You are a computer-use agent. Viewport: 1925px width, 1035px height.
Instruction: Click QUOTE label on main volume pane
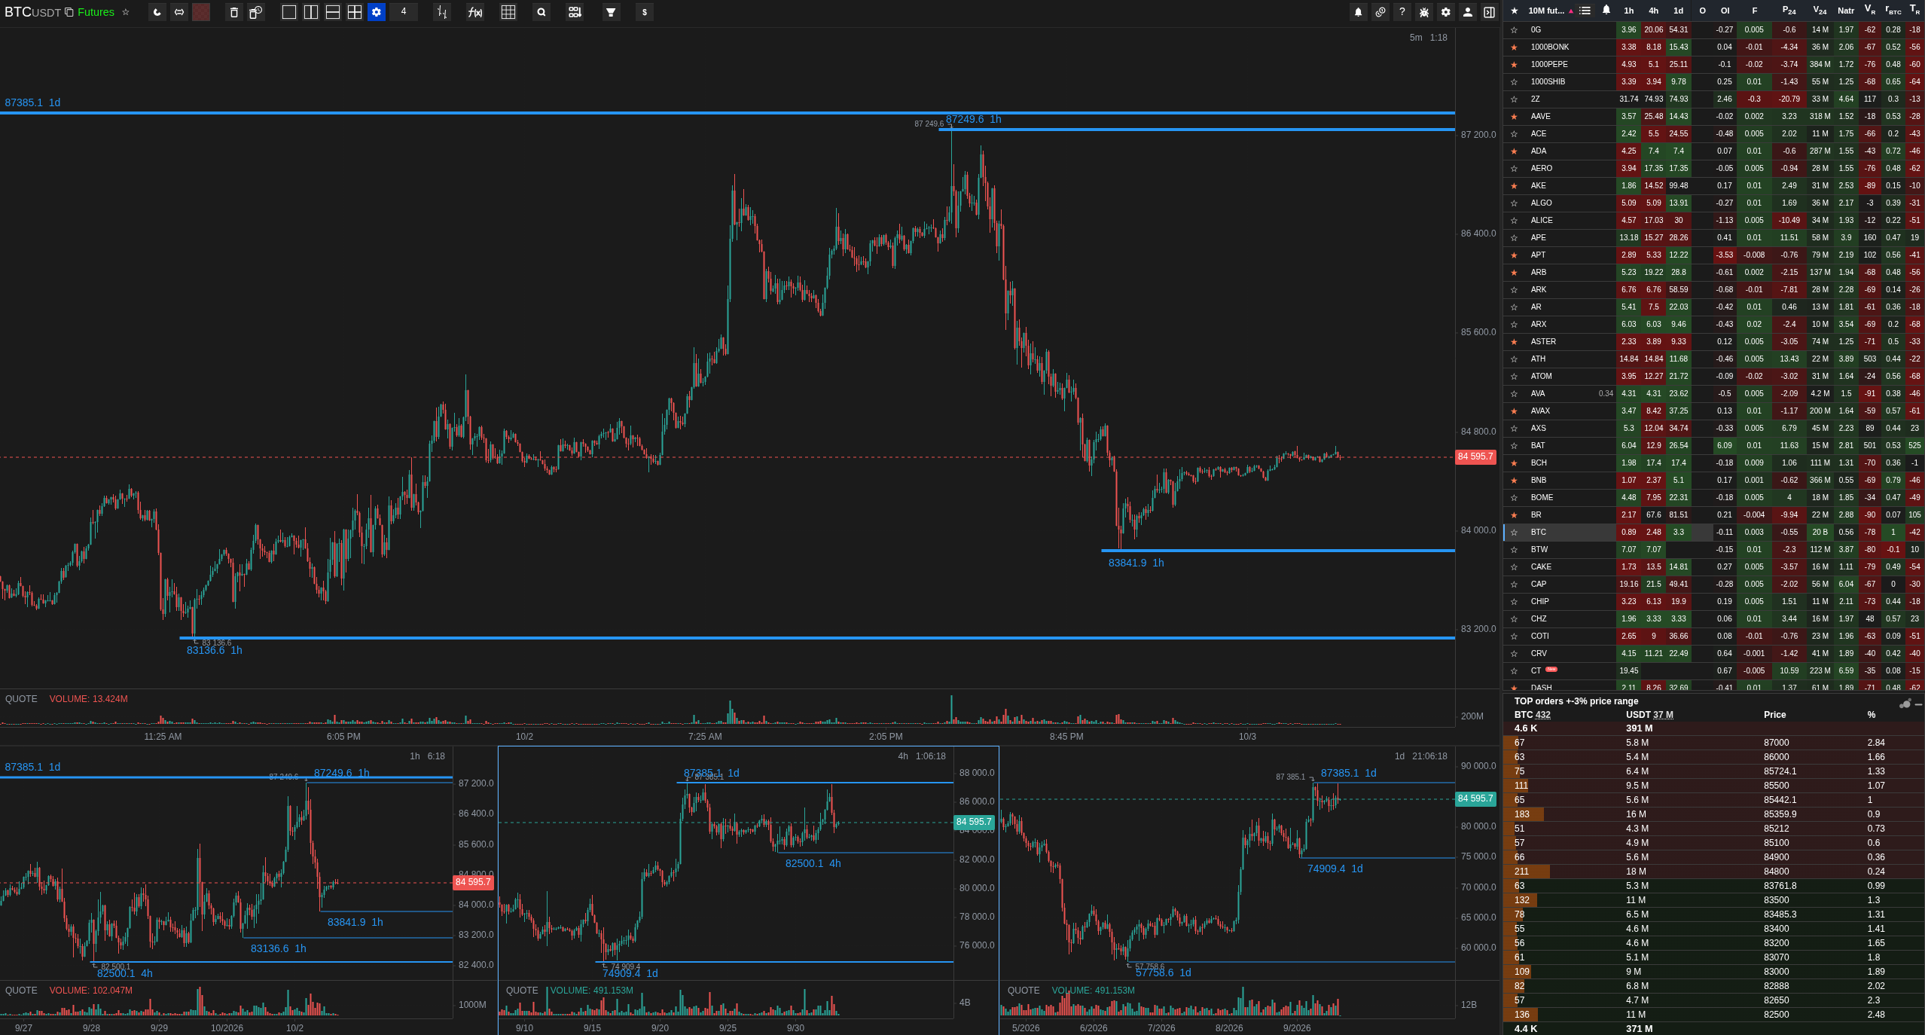pyautogui.click(x=21, y=699)
